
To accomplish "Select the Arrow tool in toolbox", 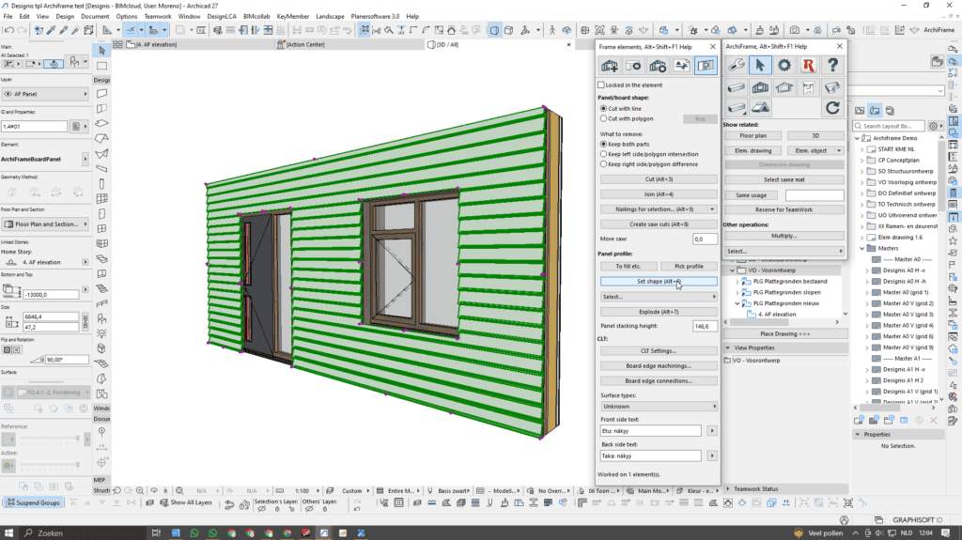I will click(101, 51).
